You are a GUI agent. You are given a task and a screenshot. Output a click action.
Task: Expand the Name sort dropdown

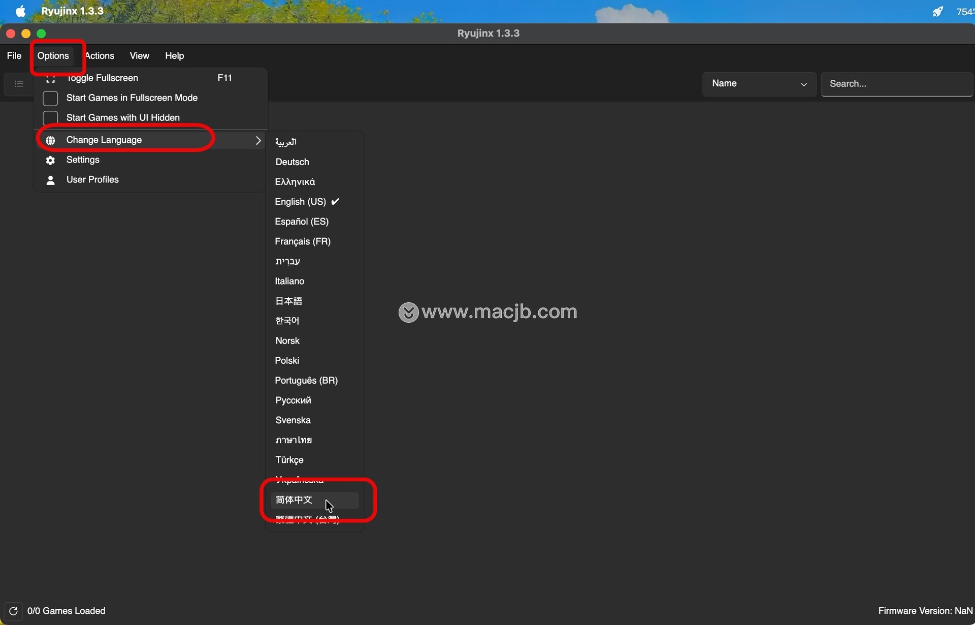(x=759, y=84)
